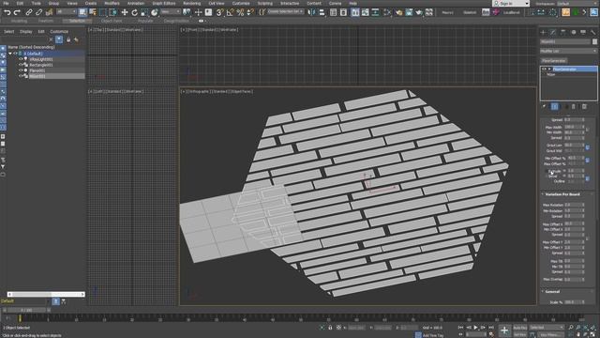Image resolution: width=600 pixels, height=338 pixels.
Task: Click the scene explorer horizontal scrollbar
Action: point(46,294)
